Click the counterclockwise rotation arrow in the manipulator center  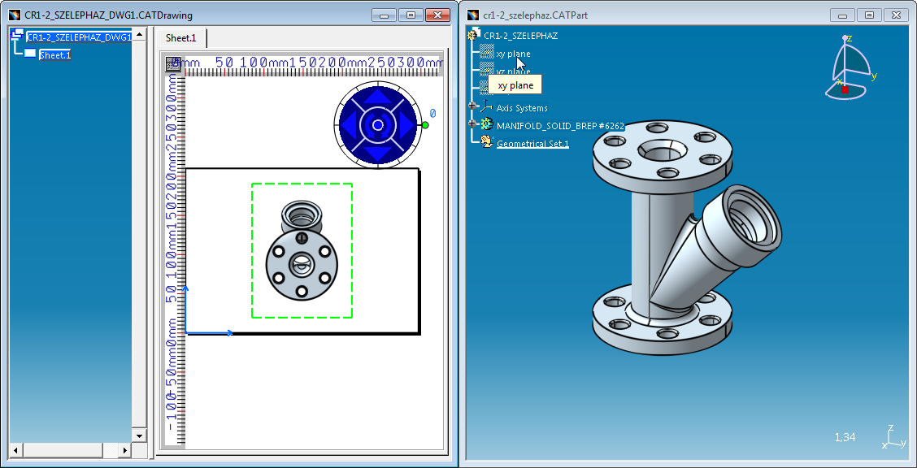367,125
